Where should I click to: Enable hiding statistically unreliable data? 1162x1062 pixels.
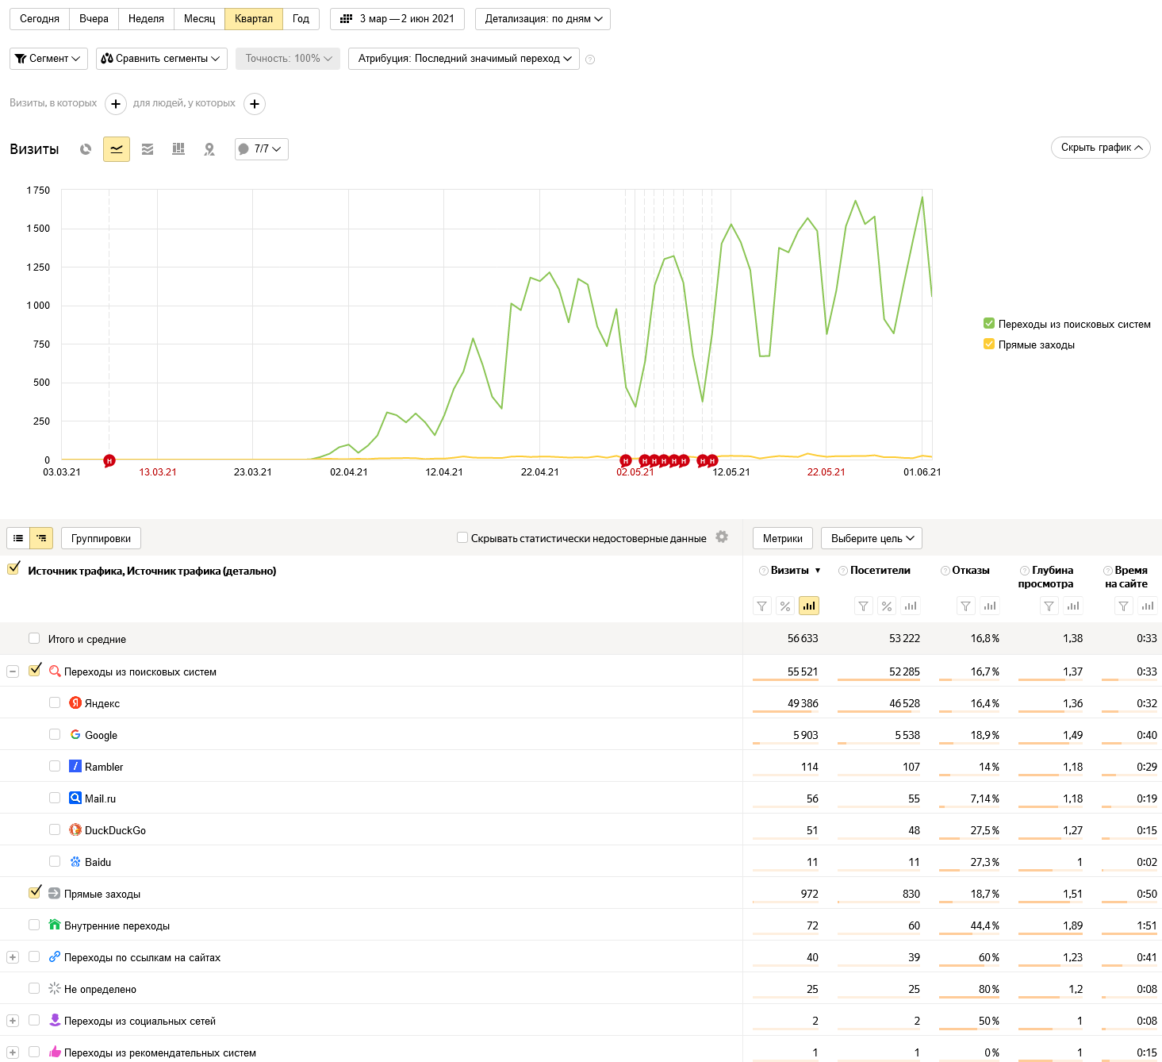click(462, 537)
